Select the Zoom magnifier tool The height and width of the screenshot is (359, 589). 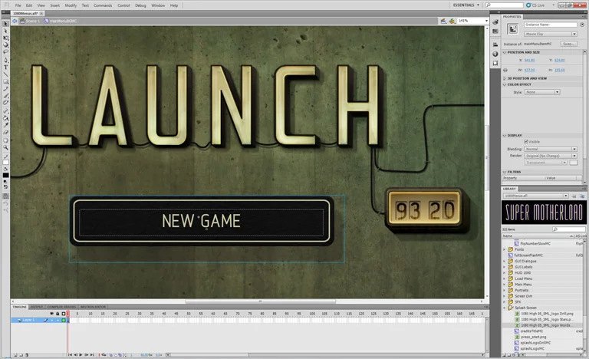tap(5, 148)
